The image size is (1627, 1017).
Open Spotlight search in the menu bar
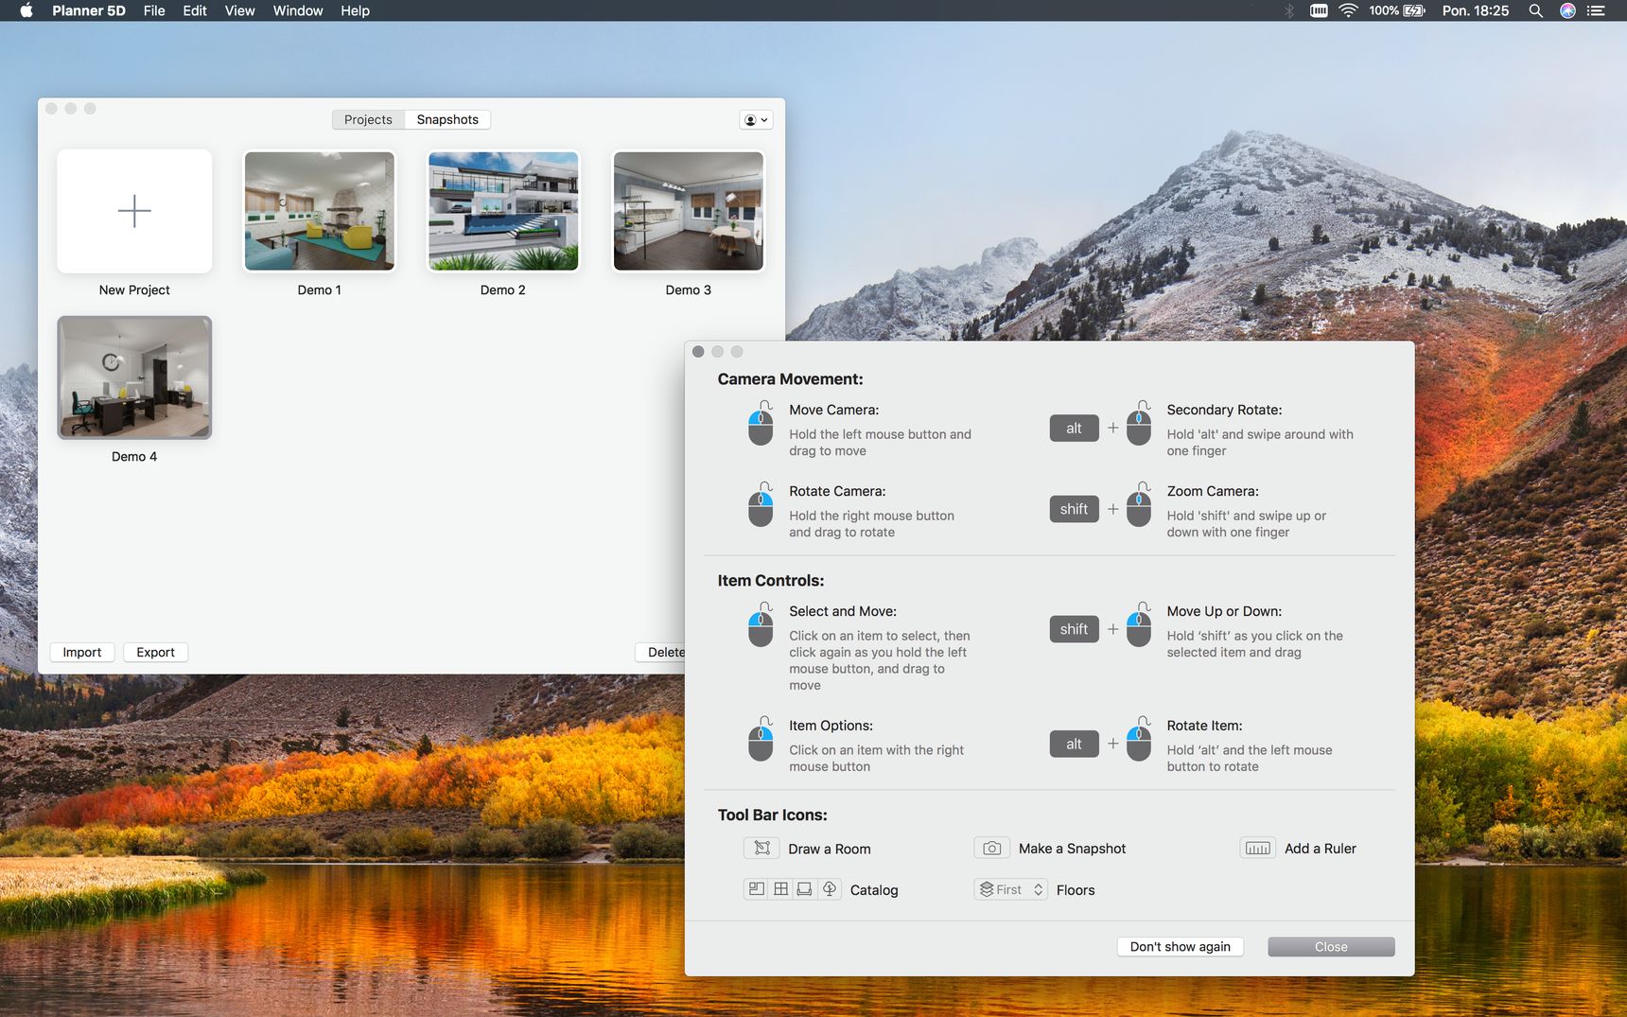pos(1535,10)
